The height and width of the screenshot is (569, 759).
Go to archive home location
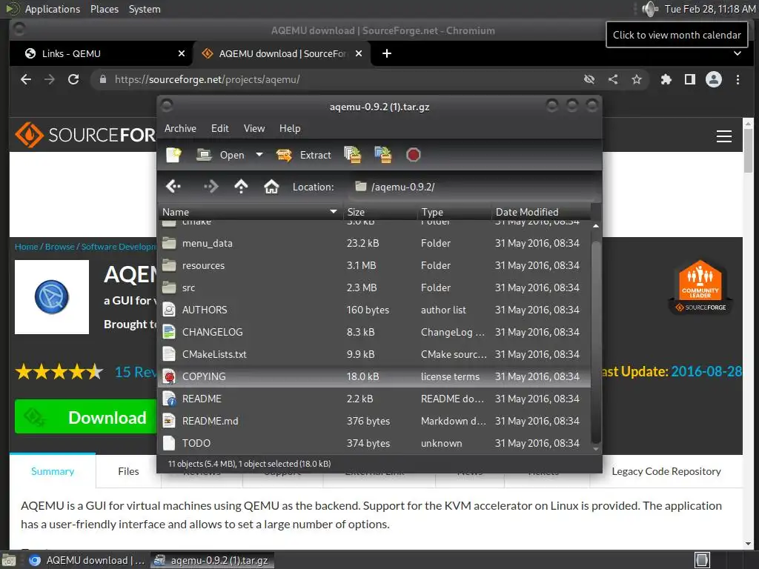271,186
